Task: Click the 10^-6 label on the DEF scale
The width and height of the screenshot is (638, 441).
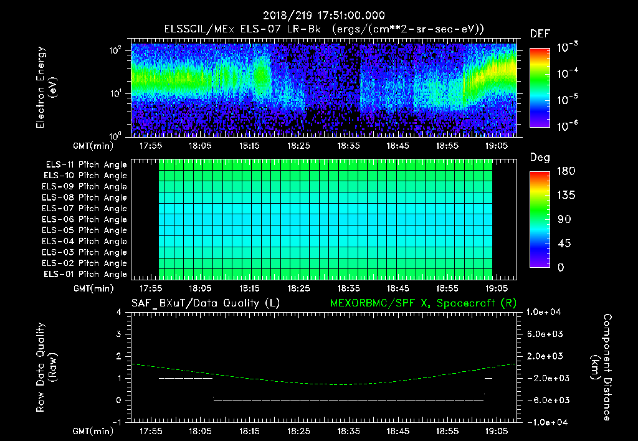Action: point(567,126)
